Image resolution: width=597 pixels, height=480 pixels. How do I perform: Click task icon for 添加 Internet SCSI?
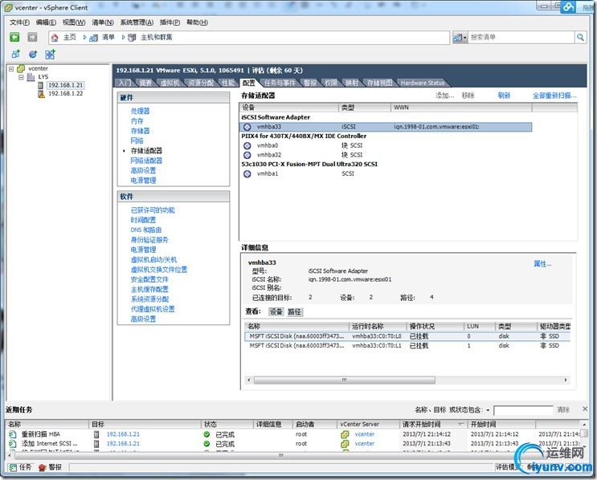pyautogui.click(x=13, y=444)
